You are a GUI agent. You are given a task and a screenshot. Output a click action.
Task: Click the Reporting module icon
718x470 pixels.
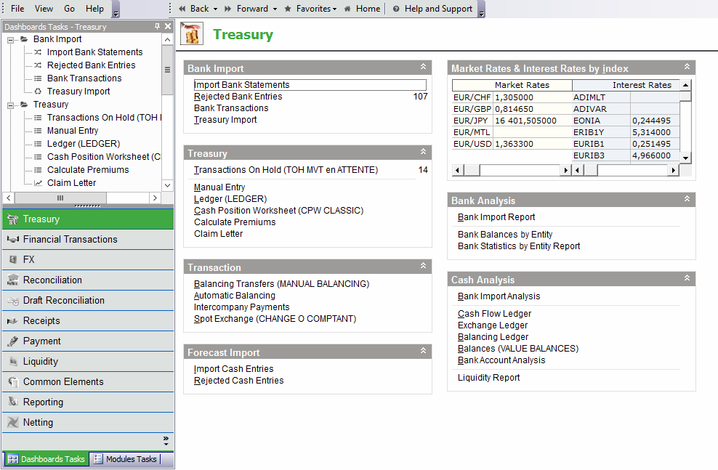12,402
